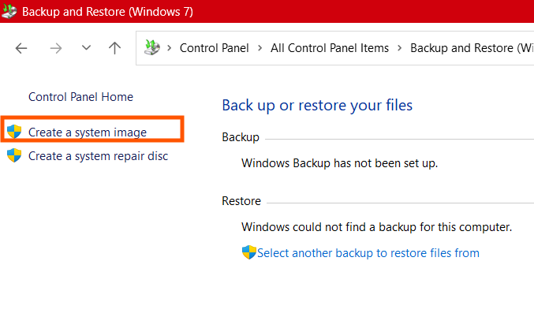534x332 pixels.
Task: Open Create a system repair disc link
Action: 98,156
